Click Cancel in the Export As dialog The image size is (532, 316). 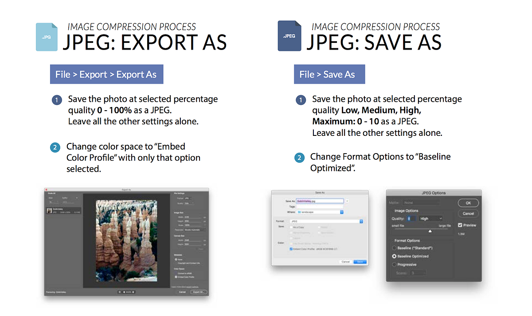coord(182,292)
